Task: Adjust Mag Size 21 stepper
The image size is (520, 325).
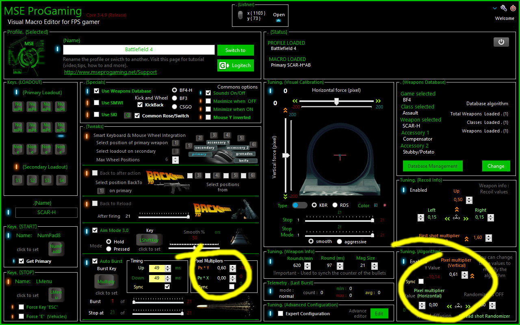Action: [374, 266]
